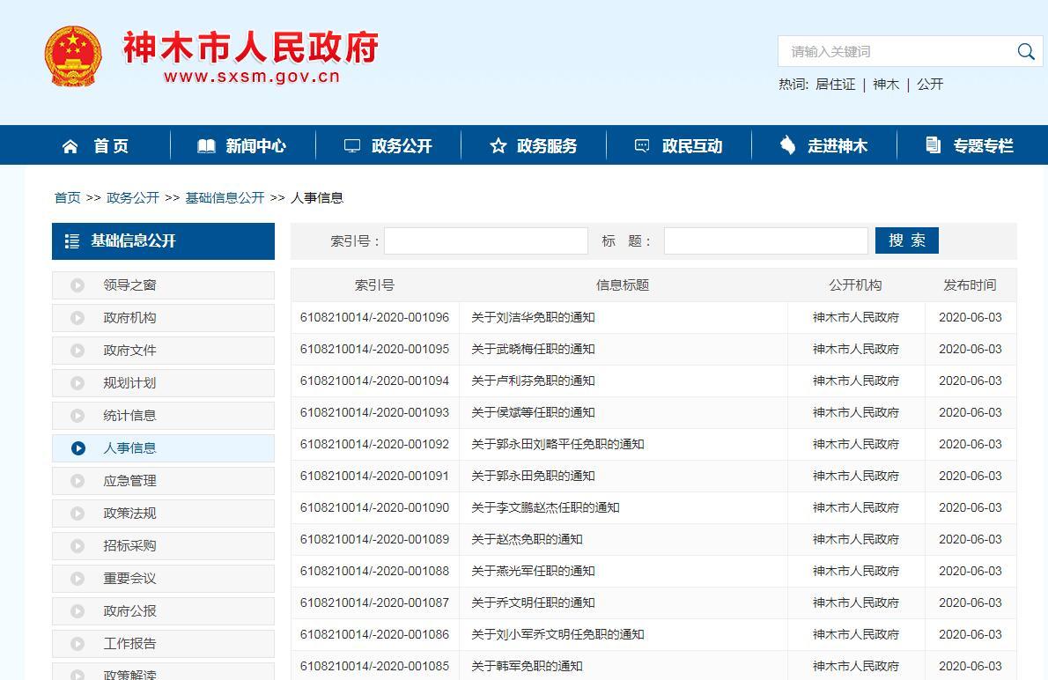Click the active arrow icon next to 人事信息
The image size is (1048, 680).
(x=78, y=448)
